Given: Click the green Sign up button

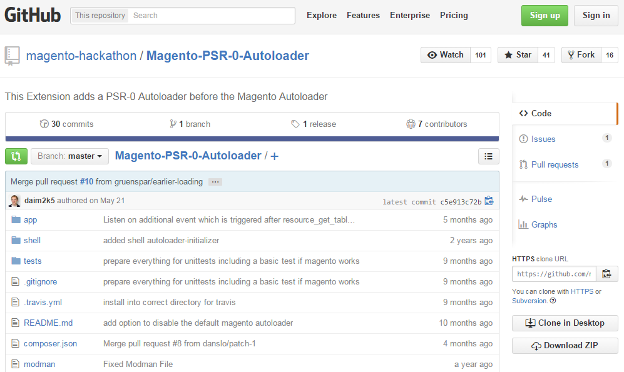Looking at the screenshot, I should pos(545,16).
